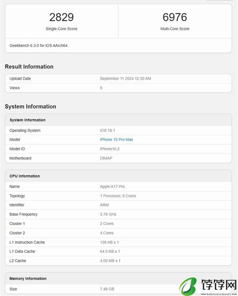238x296 pixels.
Task: Select the ARM identifier value
Action: point(104,205)
